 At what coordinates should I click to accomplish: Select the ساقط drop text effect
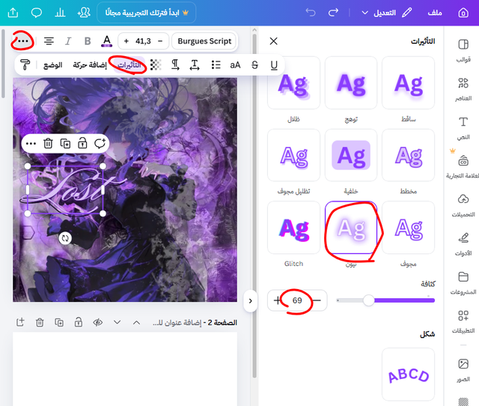(x=408, y=83)
